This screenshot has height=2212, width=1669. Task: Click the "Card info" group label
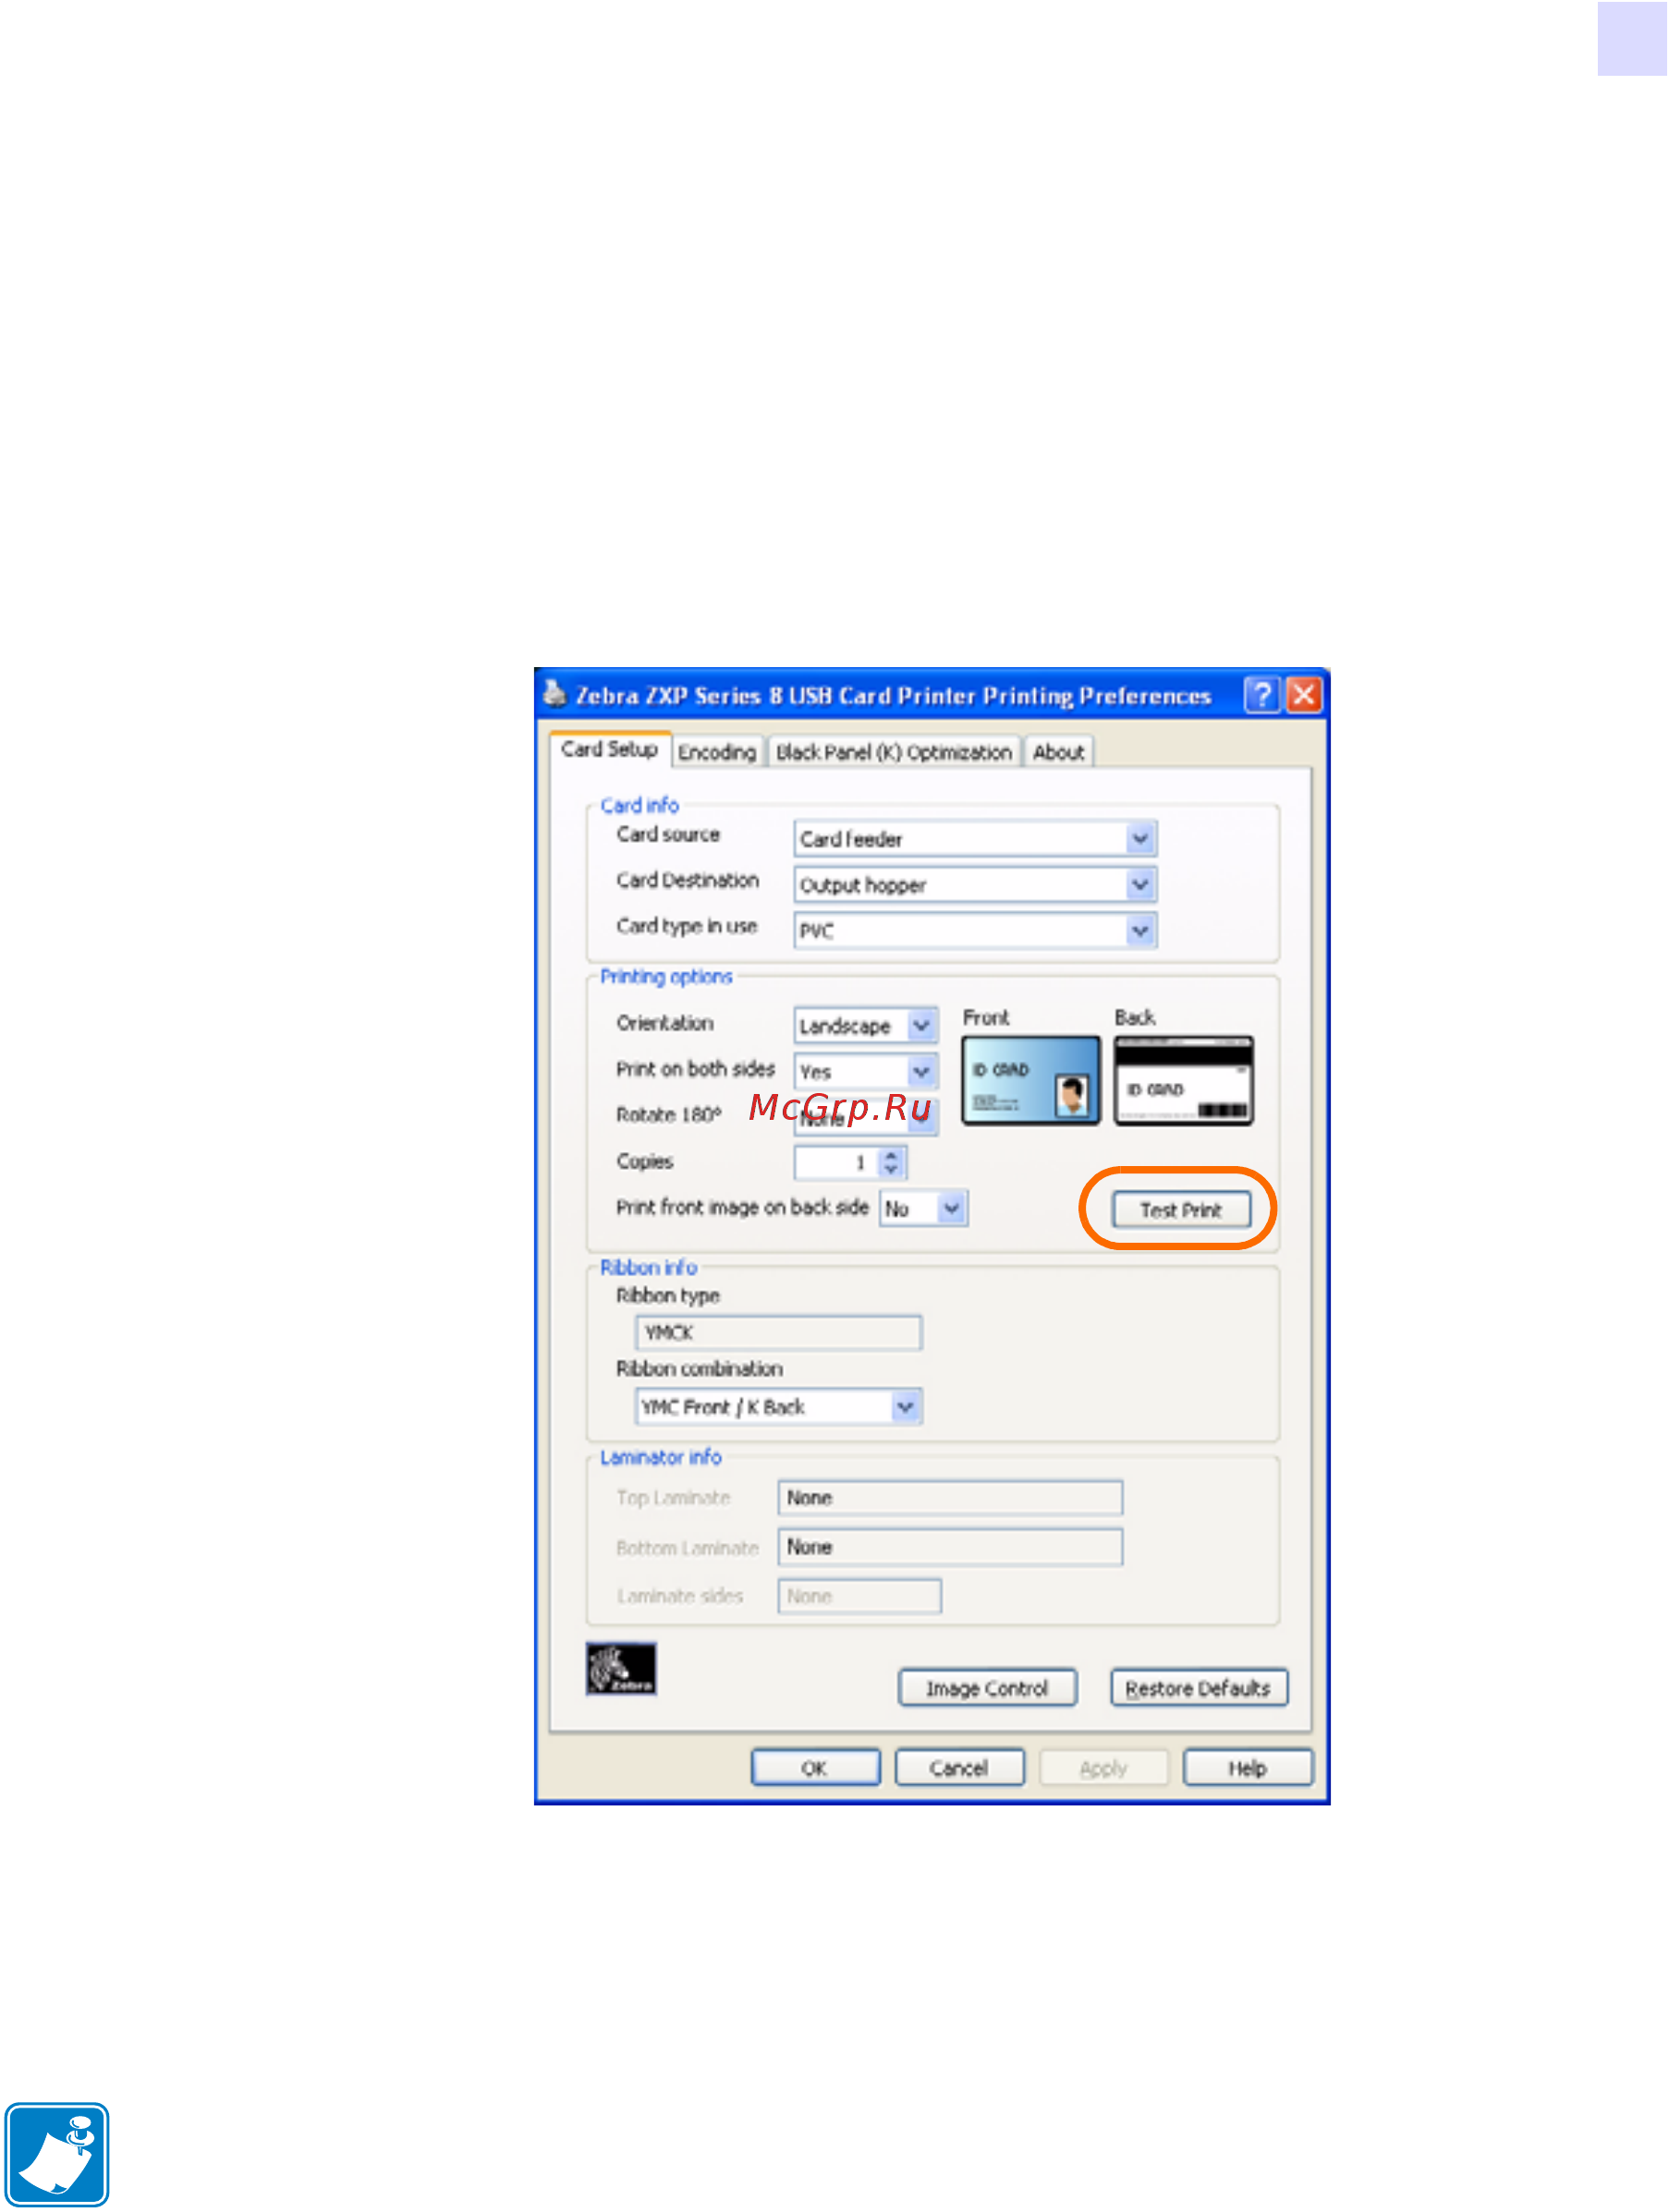(x=639, y=806)
